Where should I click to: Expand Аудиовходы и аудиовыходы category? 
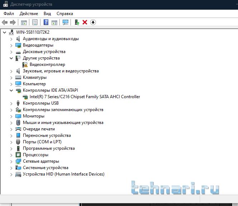11,39
